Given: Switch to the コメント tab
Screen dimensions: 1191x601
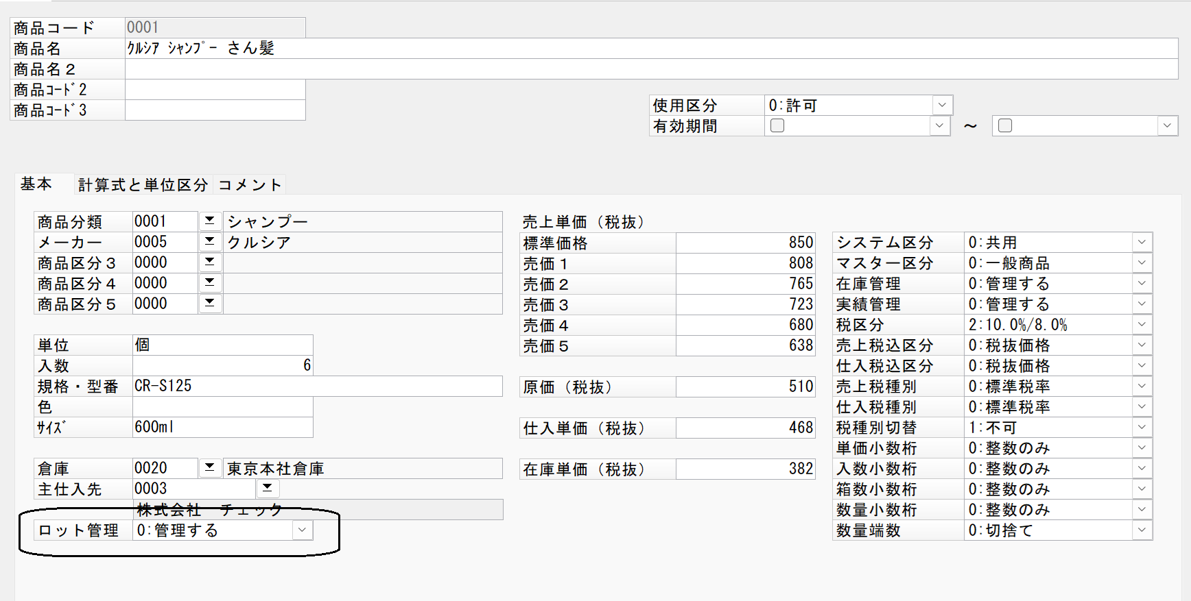Looking at the screenshot, I should 250,184.
